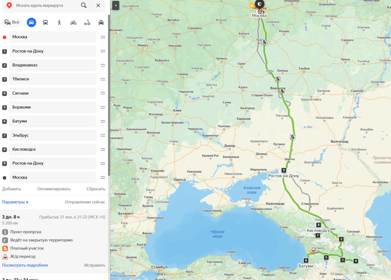This screenshot has width=391, height=280.
Task: Switch to the walking route mode
Action: click(x=59, y=22)
